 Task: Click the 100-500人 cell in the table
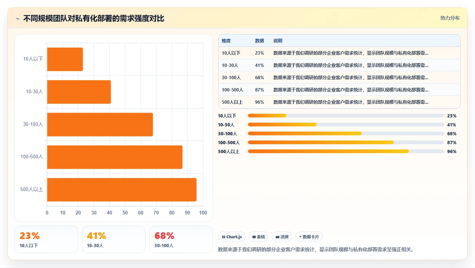click(233, 90)
